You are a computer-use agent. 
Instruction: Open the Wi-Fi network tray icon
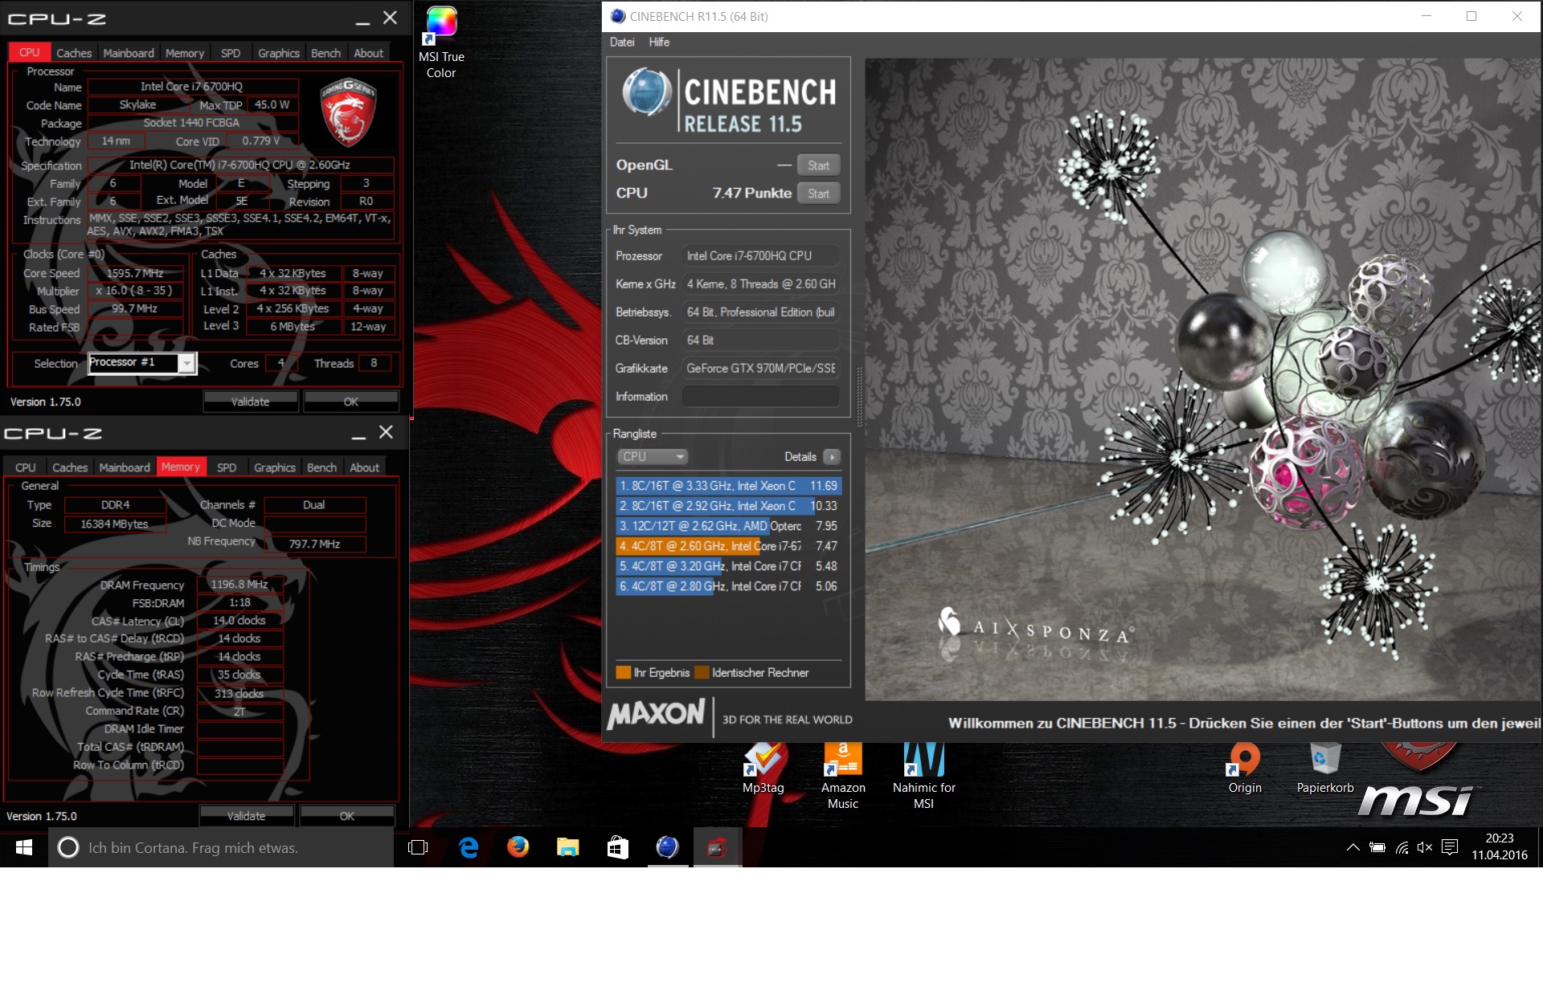click(1402, 847)
